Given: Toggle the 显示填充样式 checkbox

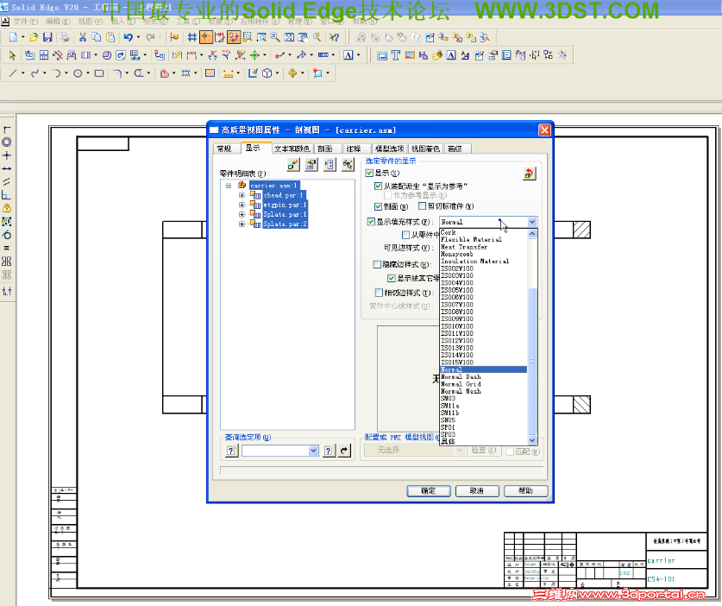Looking at the screenshot, I should pyautogui.click(x=371, y=222).
